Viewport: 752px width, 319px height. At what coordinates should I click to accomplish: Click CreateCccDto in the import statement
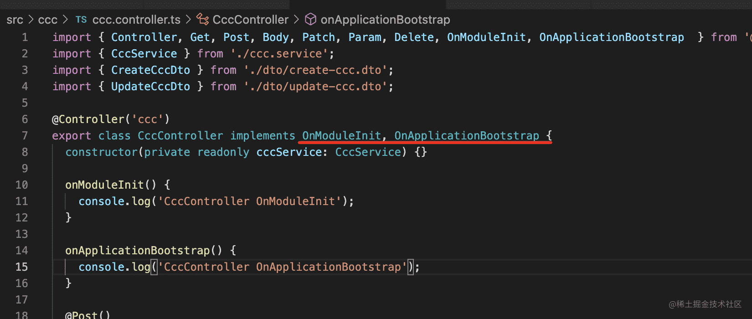[150, 70]
